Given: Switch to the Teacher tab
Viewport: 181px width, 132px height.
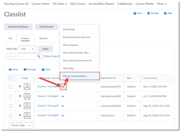Looking at the screenshot, I should click(43, 38).
